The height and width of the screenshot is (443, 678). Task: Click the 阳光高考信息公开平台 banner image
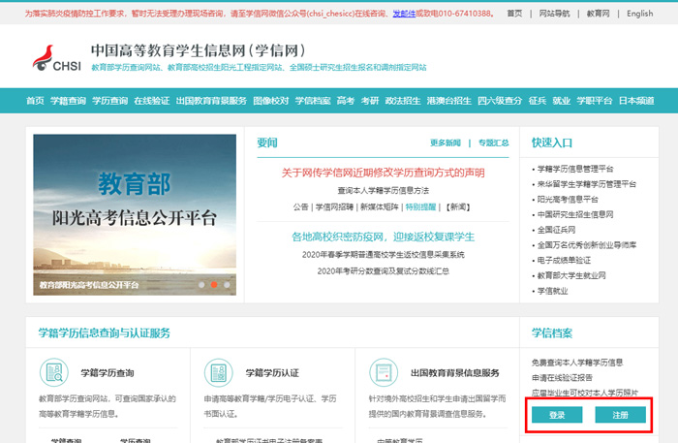tap(129, 214)
